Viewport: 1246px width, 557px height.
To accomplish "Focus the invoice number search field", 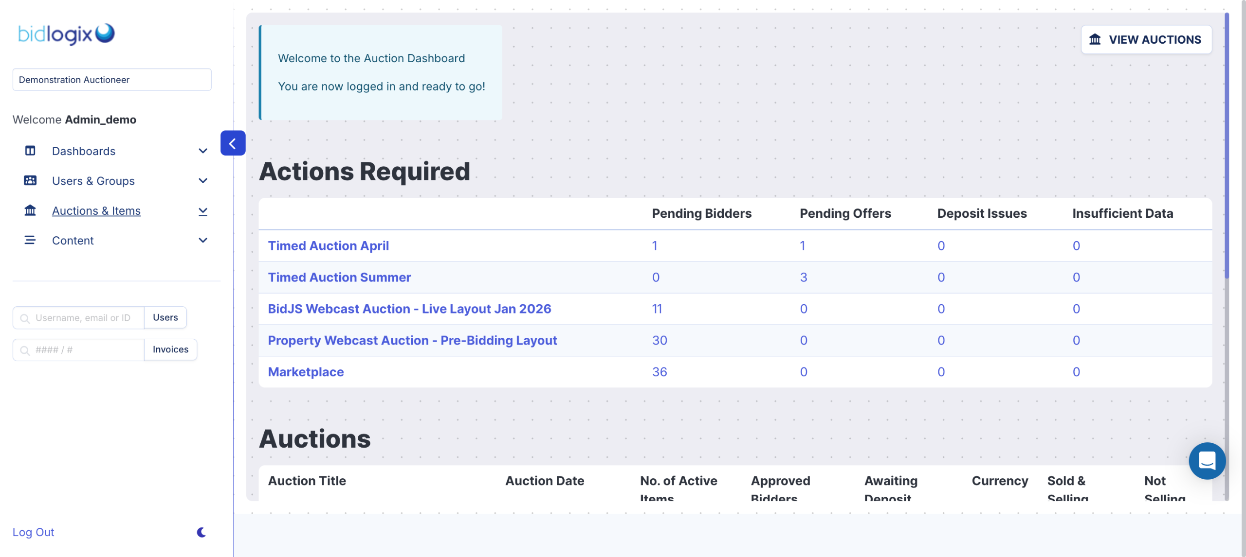I will 79,350.
